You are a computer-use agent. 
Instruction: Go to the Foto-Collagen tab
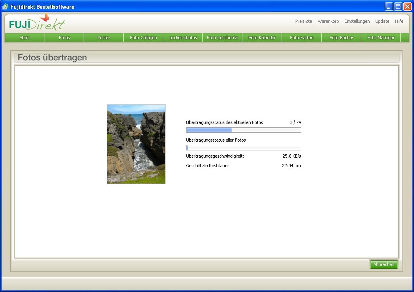[x=143, y=38]
